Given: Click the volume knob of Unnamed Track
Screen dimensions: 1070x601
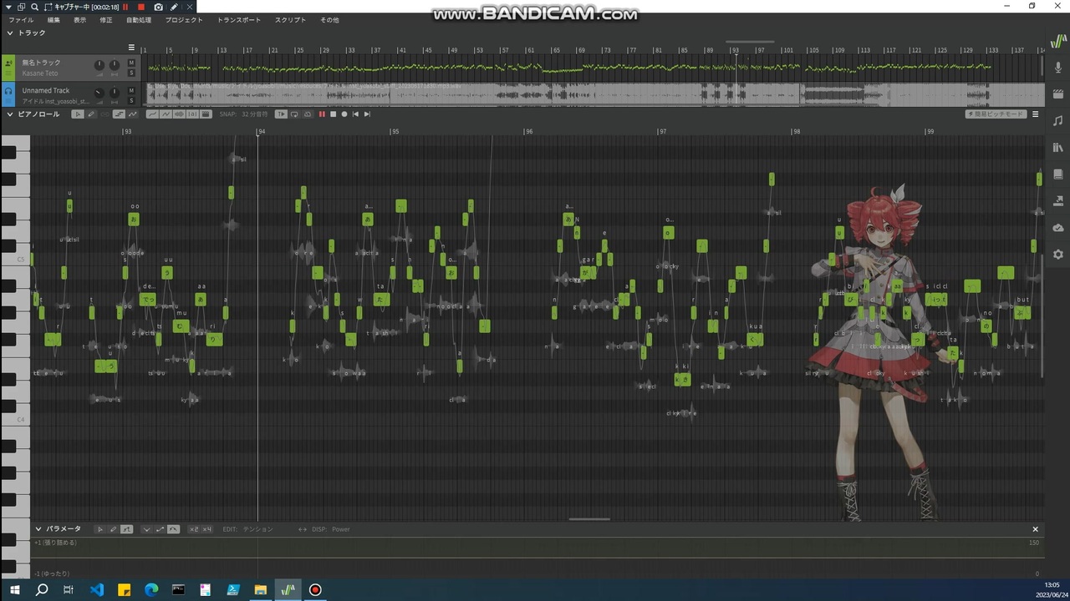Looking at the screenshot, I should pos(99,93).
